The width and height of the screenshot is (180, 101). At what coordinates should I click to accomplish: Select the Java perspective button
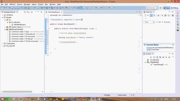click(167, 8)
